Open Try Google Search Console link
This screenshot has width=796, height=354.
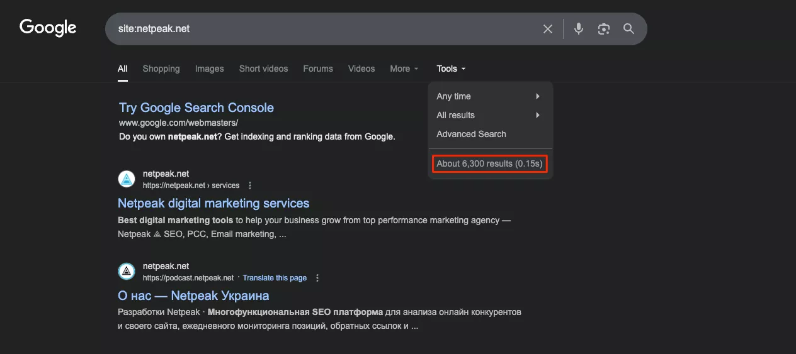point(196,108)
